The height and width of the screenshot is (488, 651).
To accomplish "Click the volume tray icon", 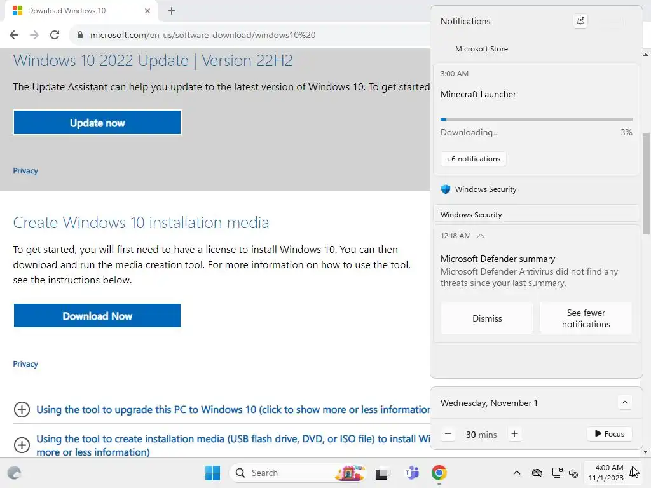I will pyautogui.click(x=573, y=473).
